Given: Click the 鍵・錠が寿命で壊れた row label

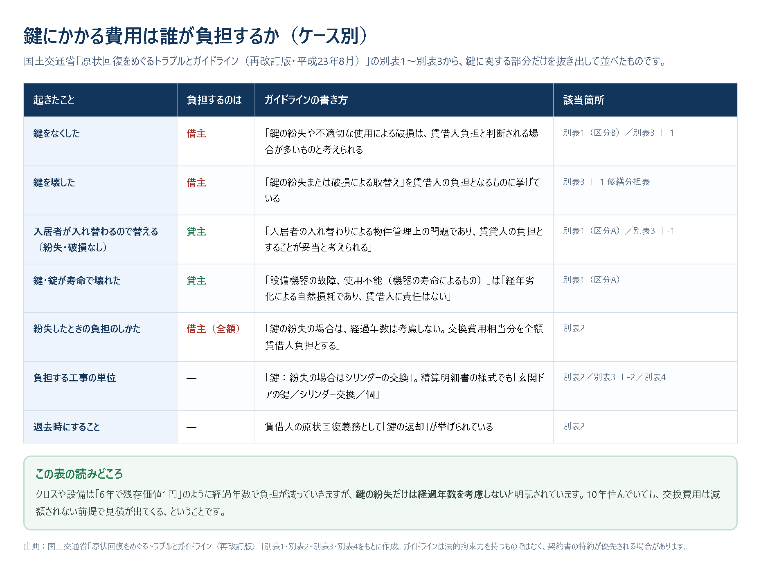Looking at the screenshot, I should [77, 280].
